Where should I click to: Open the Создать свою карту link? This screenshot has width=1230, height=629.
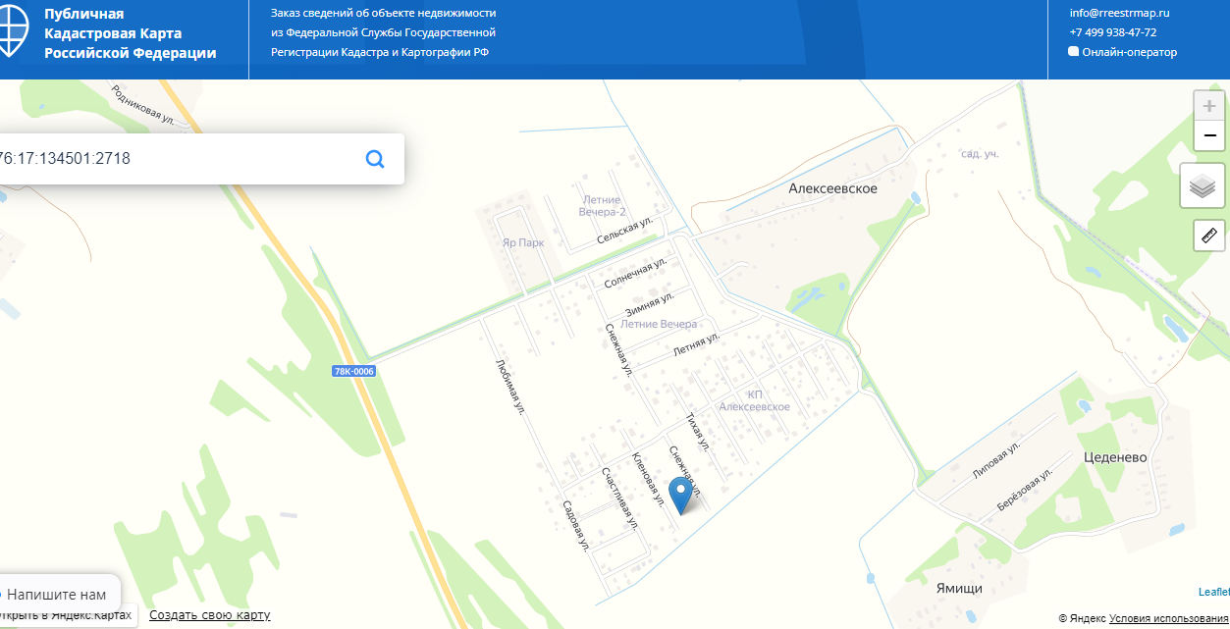pyautogui.click(x=209, y=615)
